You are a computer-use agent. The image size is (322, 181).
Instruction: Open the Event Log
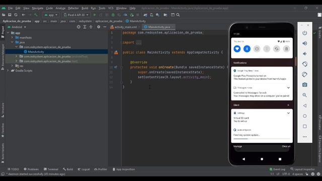point(277,169)
